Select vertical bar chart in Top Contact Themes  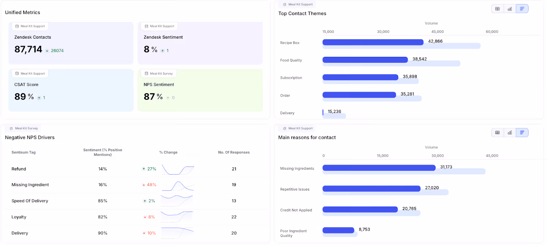(510, 9)
